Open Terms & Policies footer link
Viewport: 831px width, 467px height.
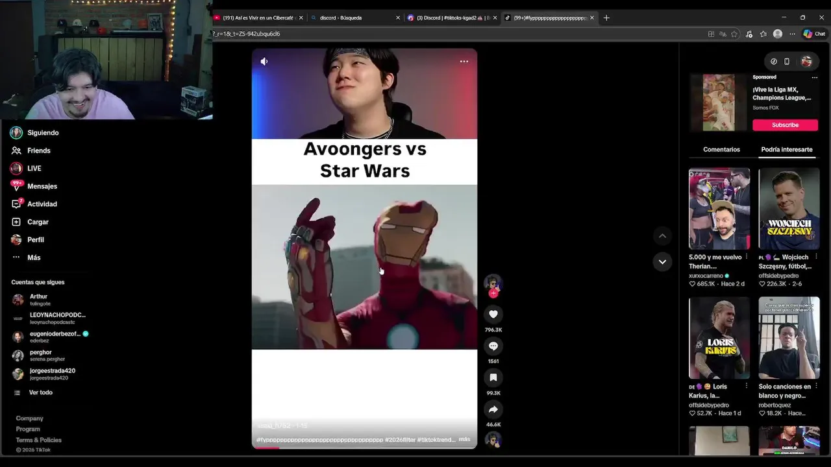(39, 440)
